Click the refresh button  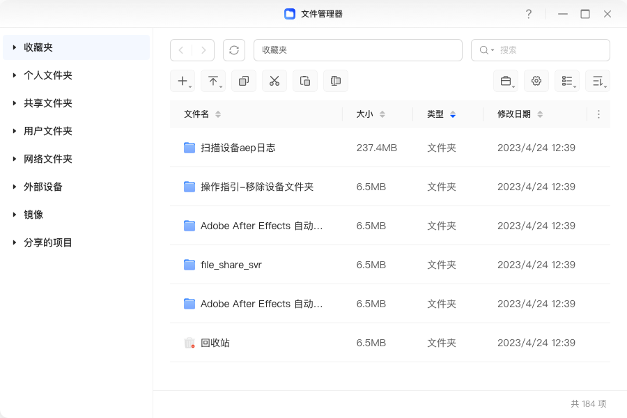(234, 50)
